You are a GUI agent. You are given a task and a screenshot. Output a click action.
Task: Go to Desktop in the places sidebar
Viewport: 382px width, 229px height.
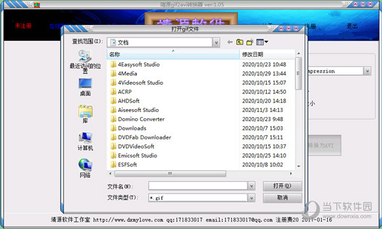[85, 87]
